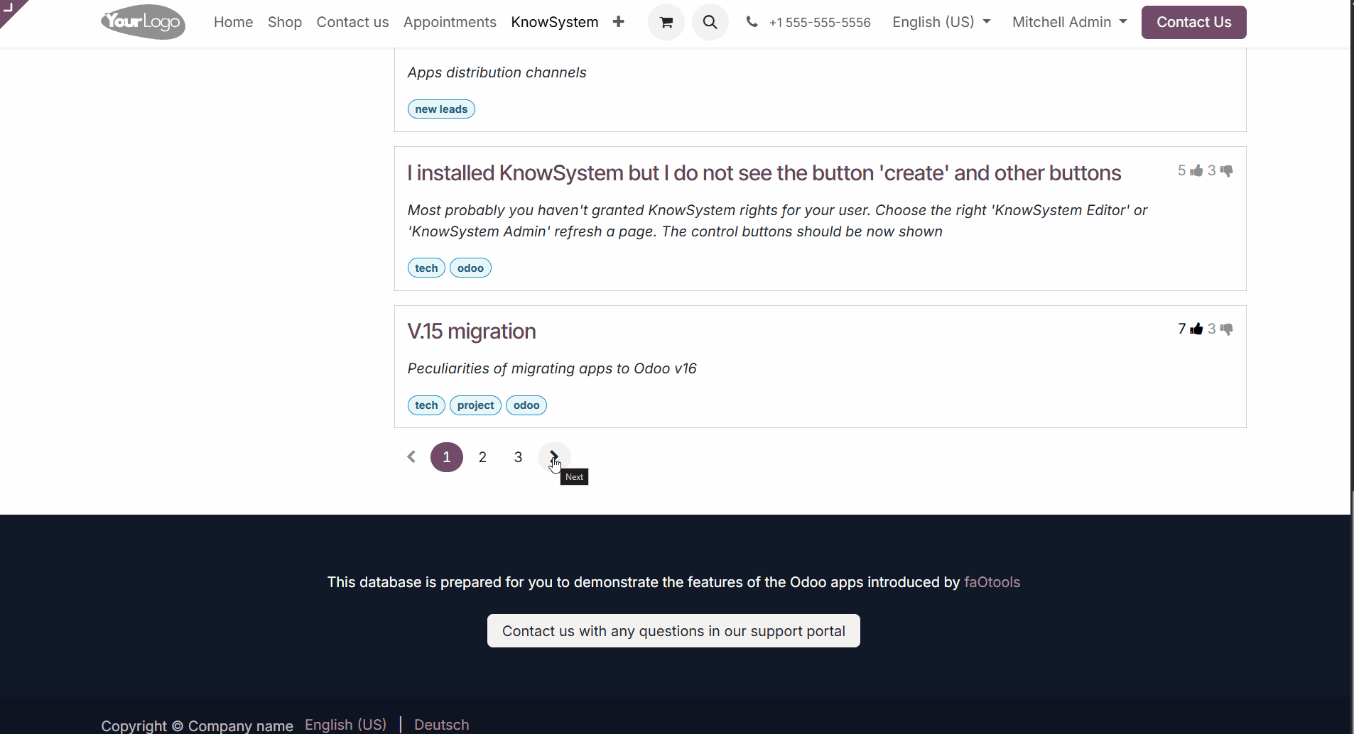Click the plus icon after KnowSystem

pos(618,22)
